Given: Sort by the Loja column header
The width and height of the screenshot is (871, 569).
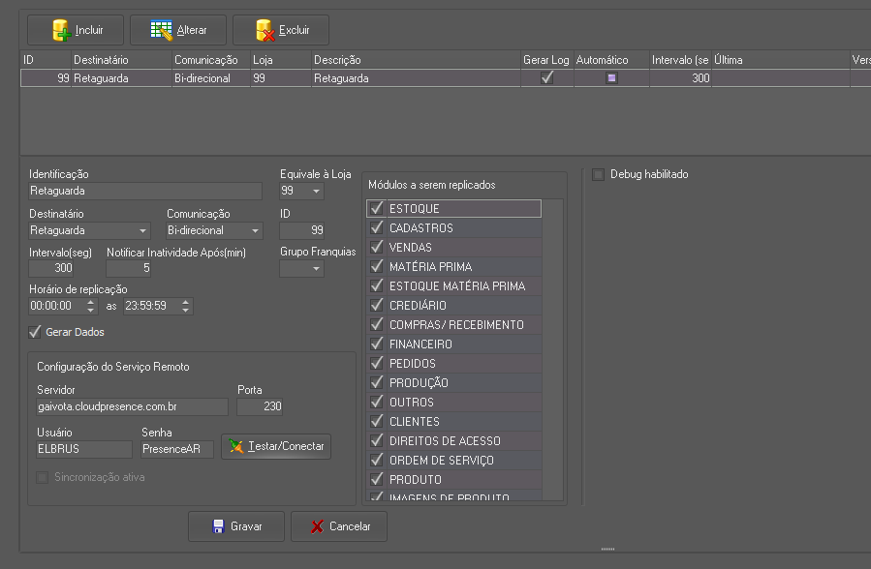Looking at the screenshot, I should point(281,60).
